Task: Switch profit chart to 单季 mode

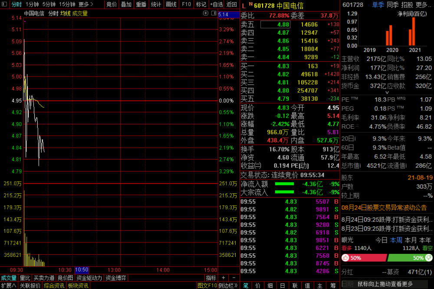Action: coord(378,5)
